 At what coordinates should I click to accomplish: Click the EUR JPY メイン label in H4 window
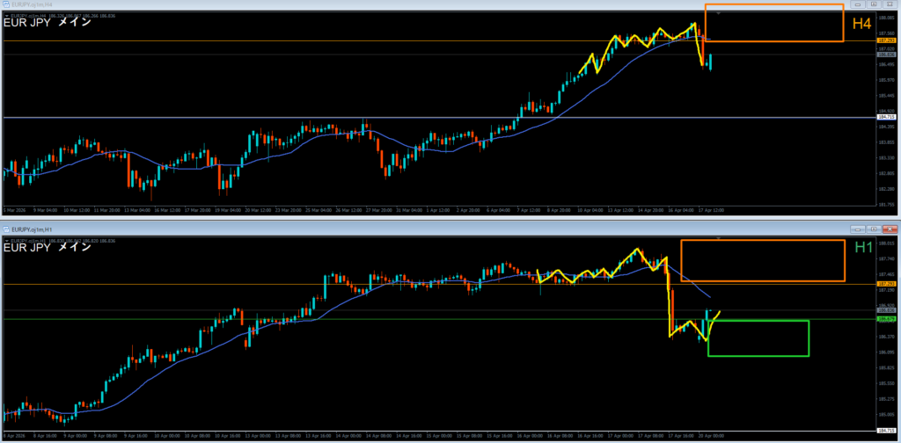48,24
